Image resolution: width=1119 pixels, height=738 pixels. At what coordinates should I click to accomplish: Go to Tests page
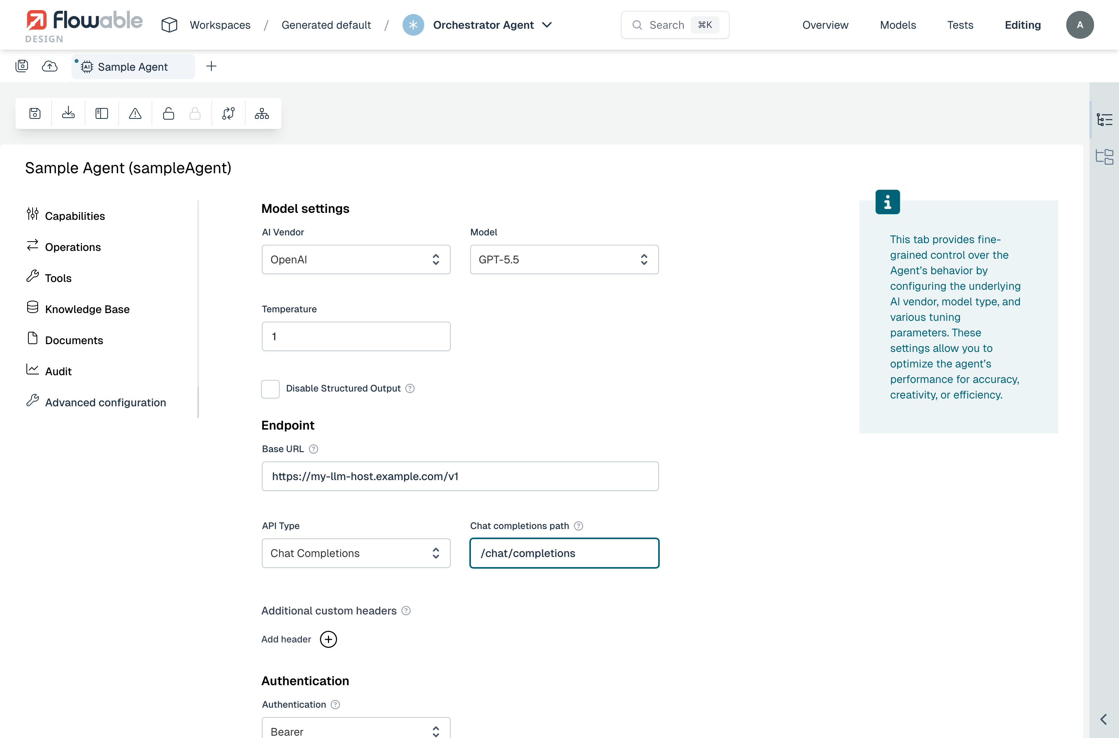[960, 25]
